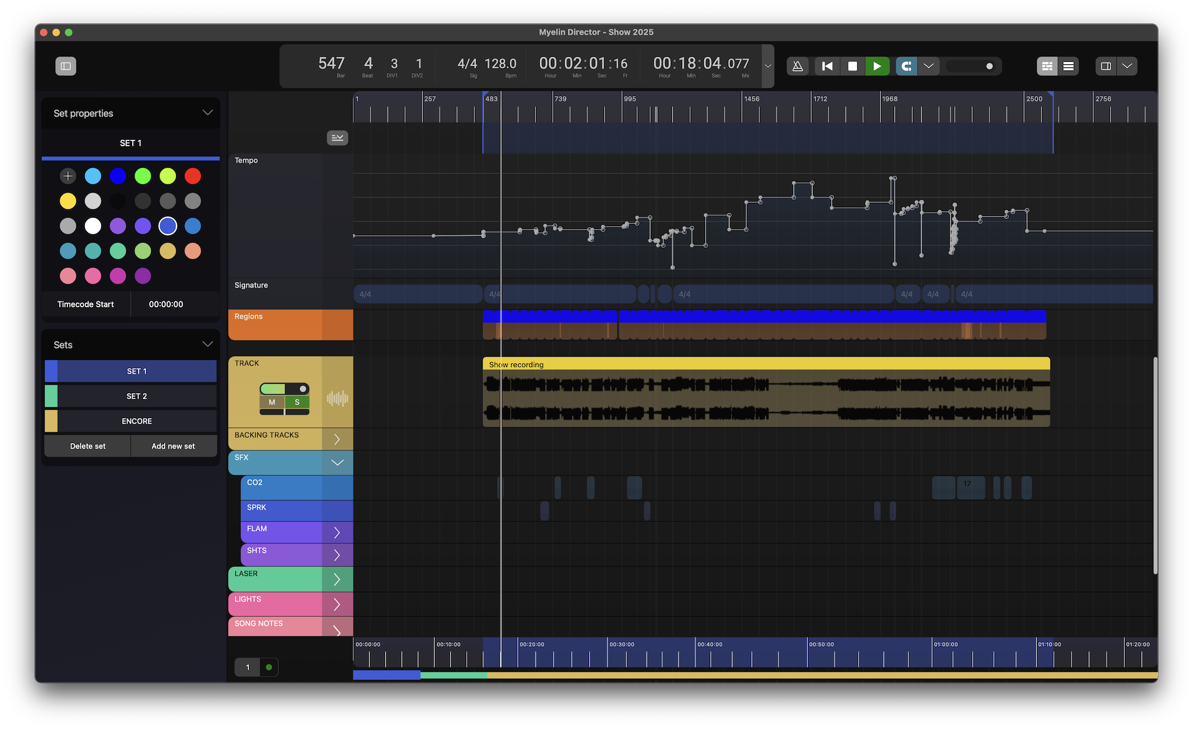
Task: Mute the TRACK with M button
Action: [x=272, y=403]
